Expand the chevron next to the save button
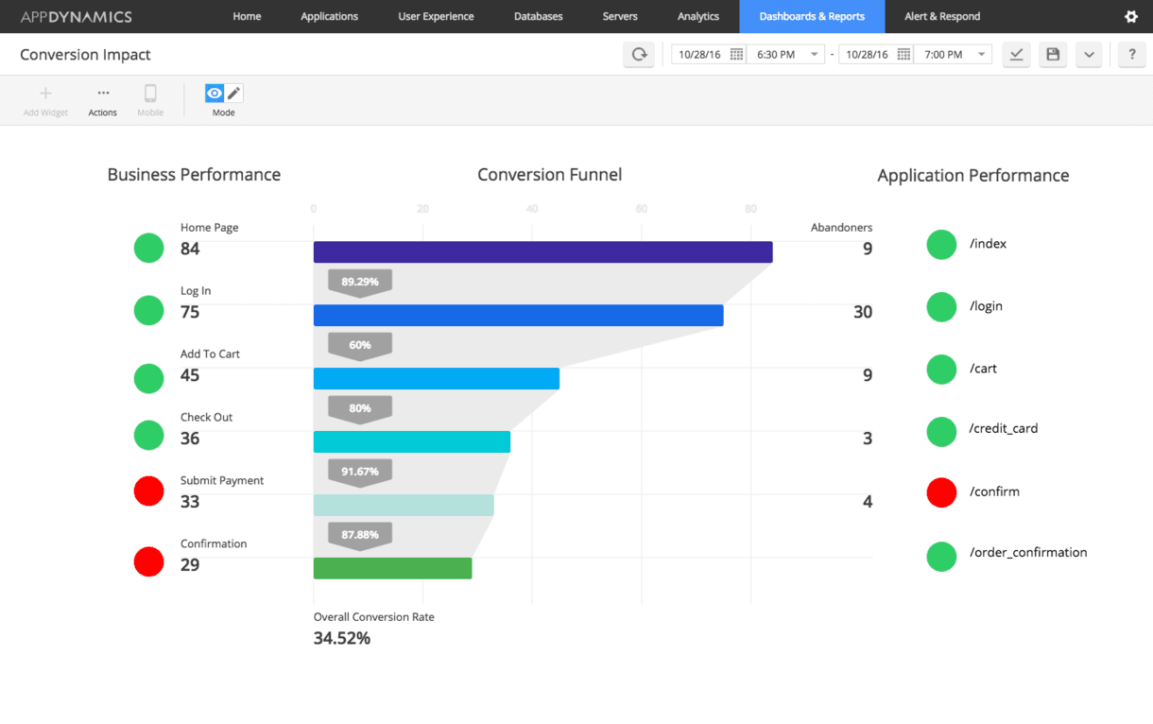This screenshot has width=1153, height=724. pos(1089,55)
